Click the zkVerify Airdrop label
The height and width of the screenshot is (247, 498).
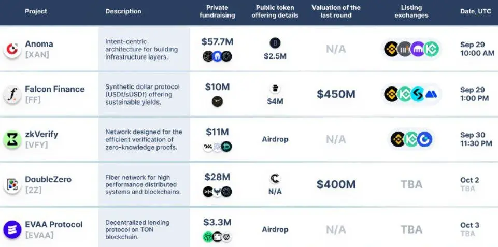[x=275, y=139]
